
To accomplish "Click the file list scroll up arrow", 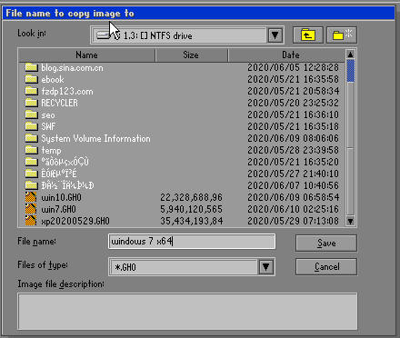I will pos(350,55).
